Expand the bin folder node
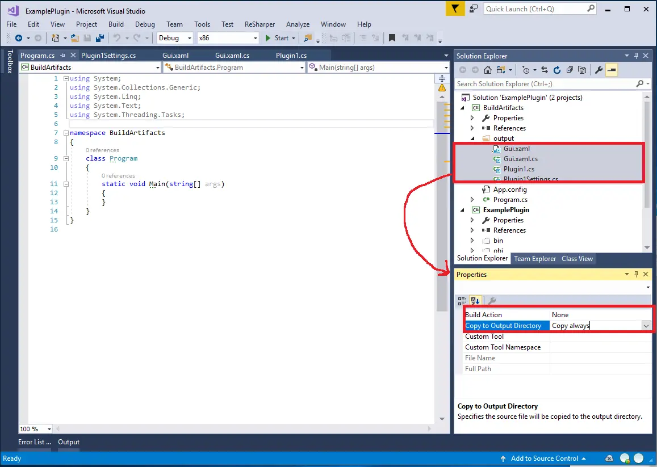The image size is (657, 467). tap(472, 241)
